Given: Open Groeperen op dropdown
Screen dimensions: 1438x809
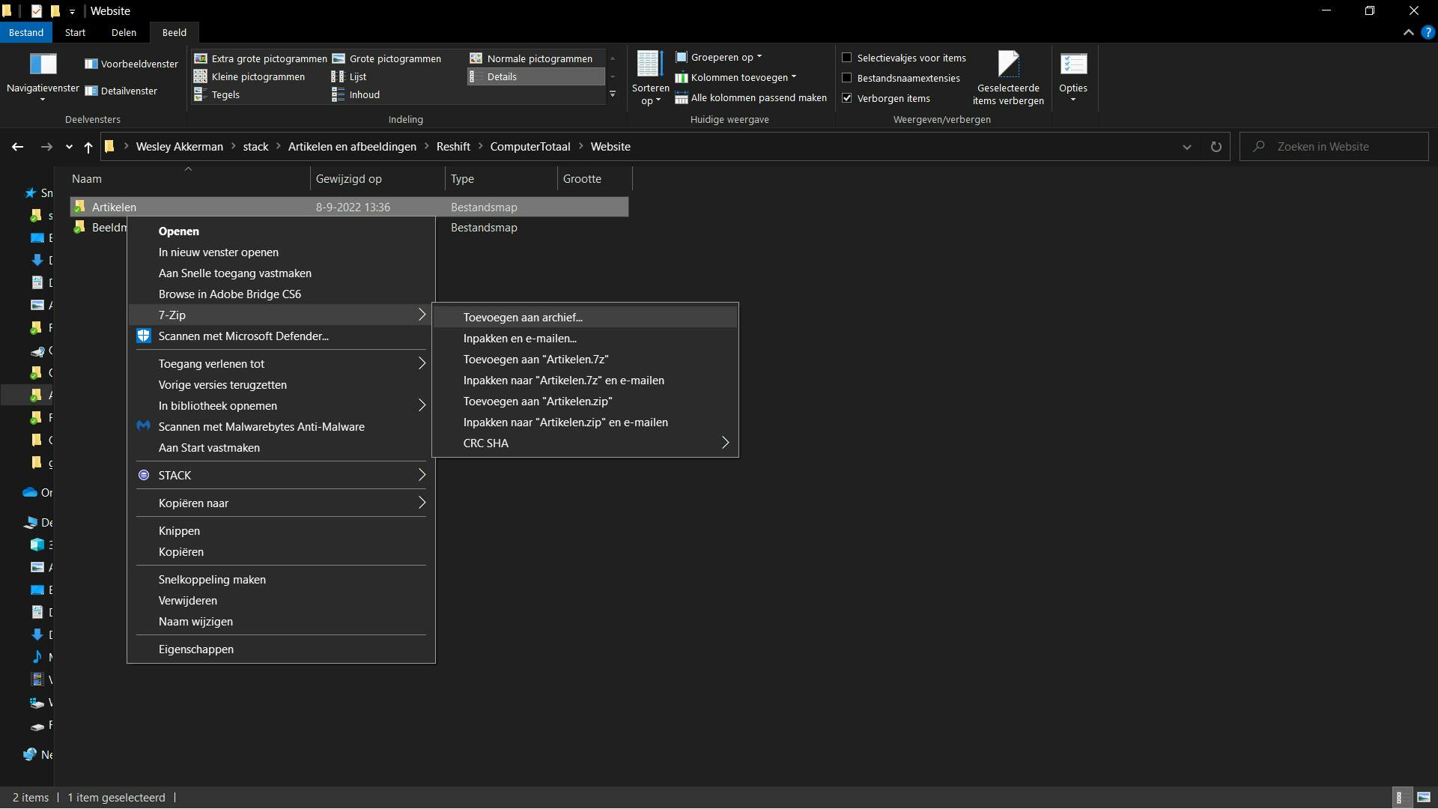Looking at the screenshot, I should [720, 57].
